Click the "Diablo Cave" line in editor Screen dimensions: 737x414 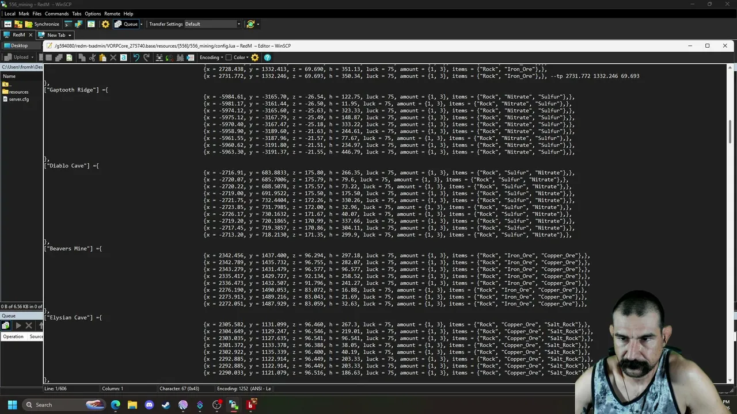pos(71,166)
